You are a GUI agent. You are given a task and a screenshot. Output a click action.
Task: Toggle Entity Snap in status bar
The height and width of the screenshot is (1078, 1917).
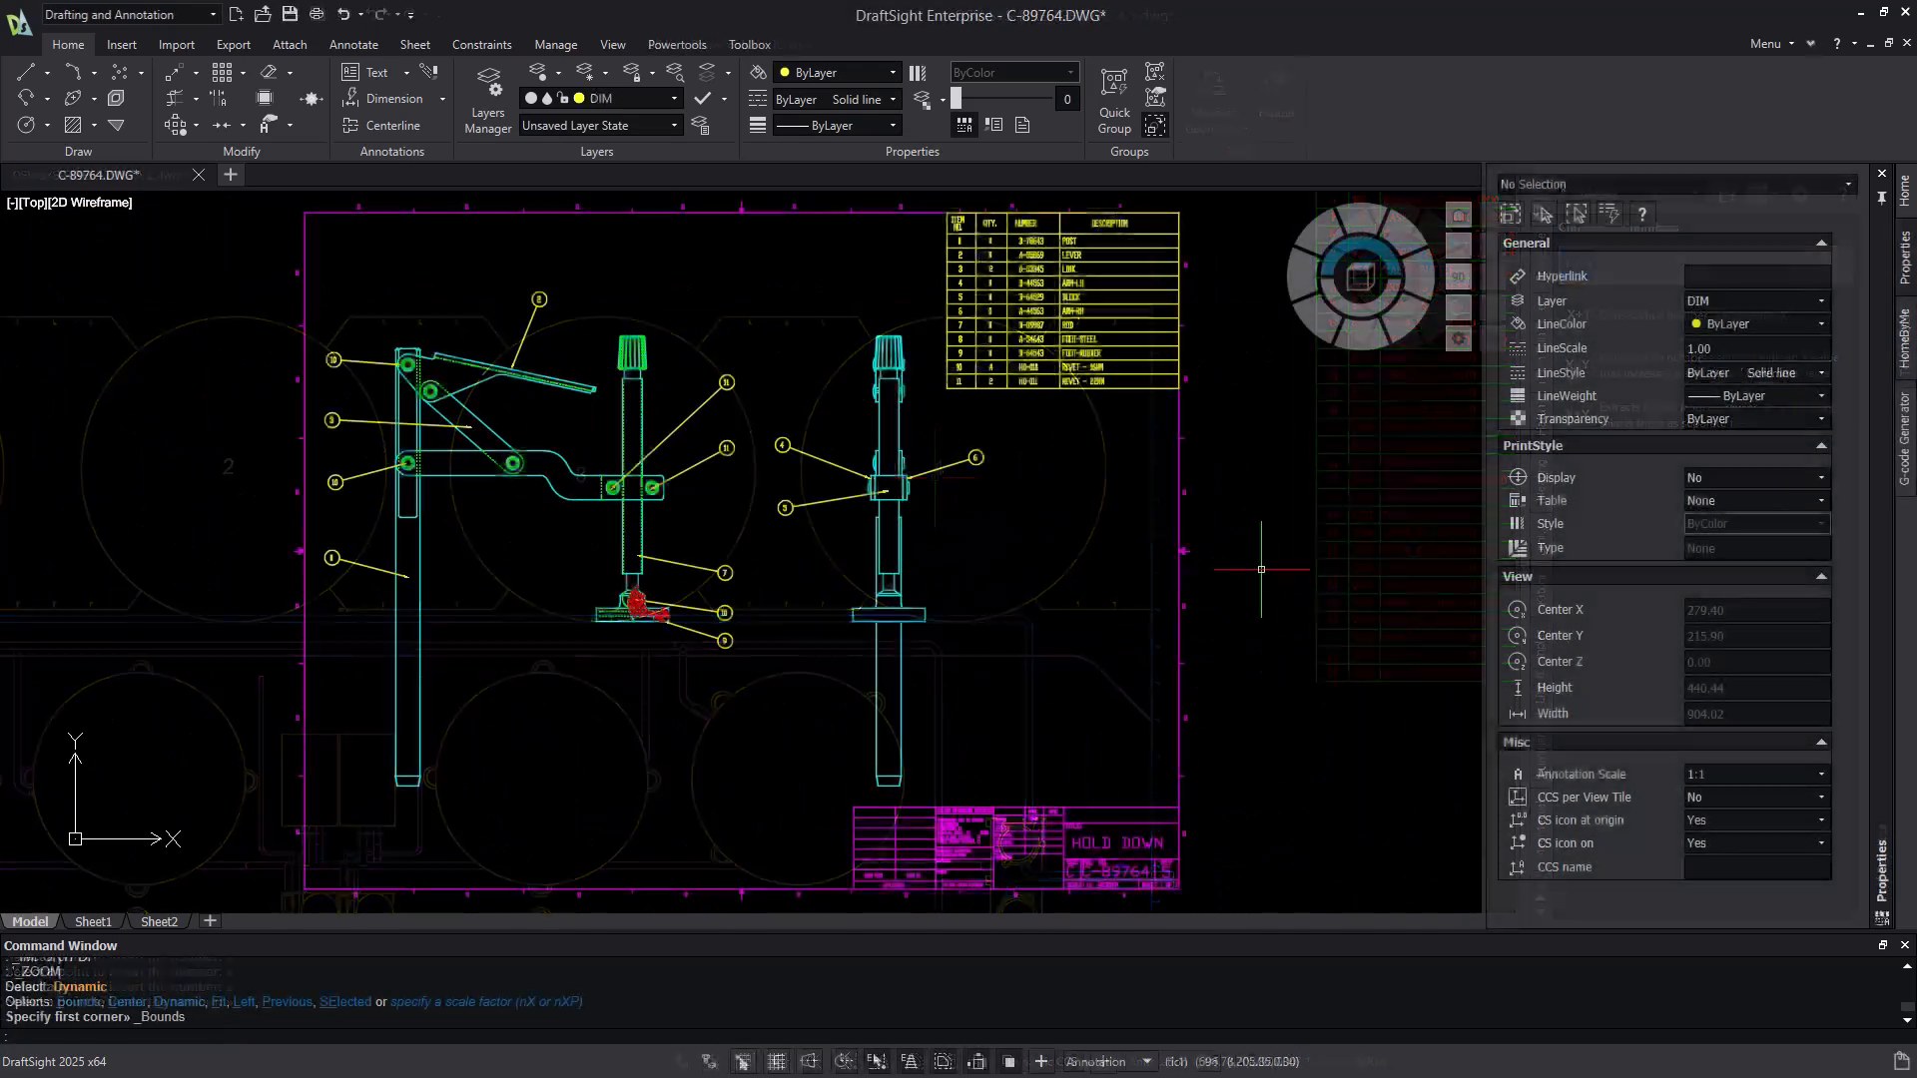pos(876,1061)
